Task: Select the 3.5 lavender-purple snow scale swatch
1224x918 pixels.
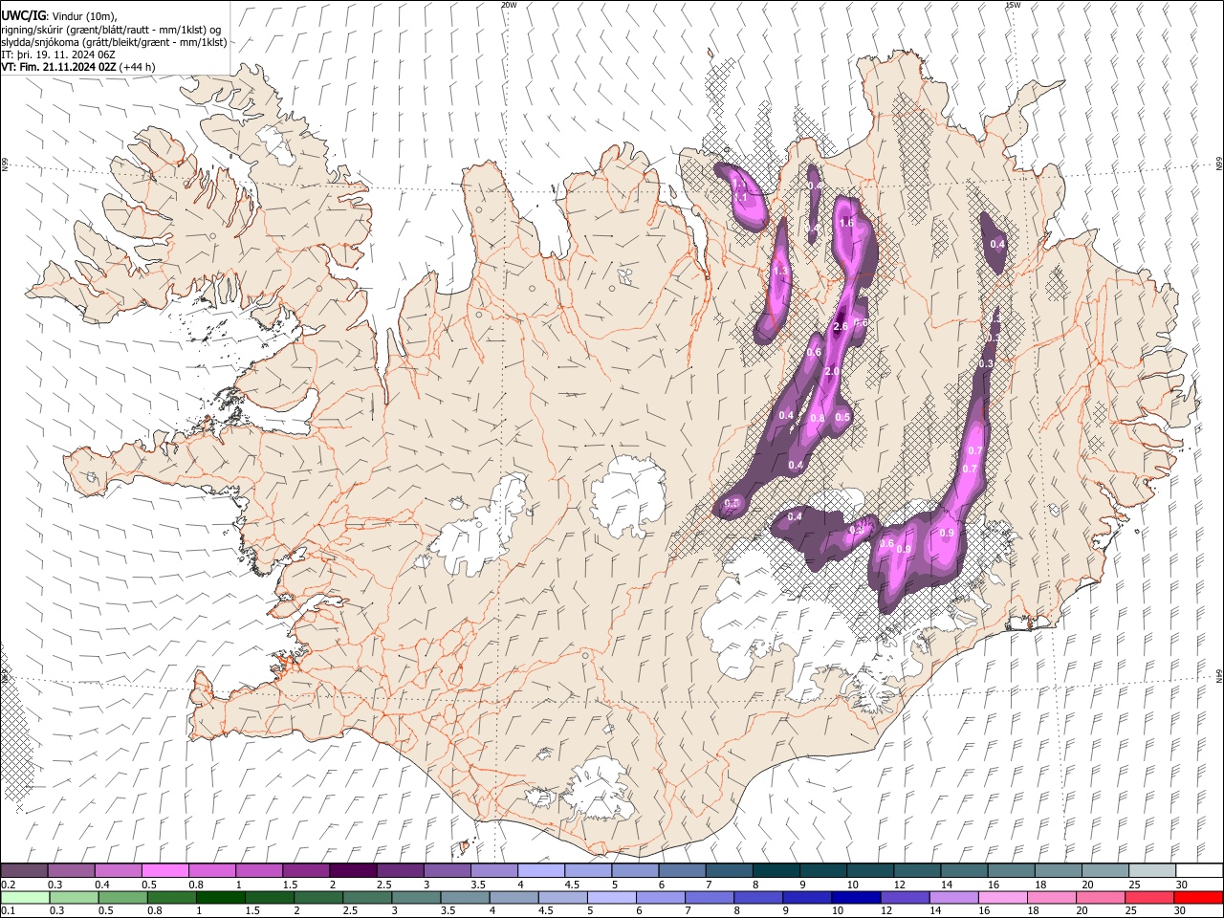Action: [493, 870]
